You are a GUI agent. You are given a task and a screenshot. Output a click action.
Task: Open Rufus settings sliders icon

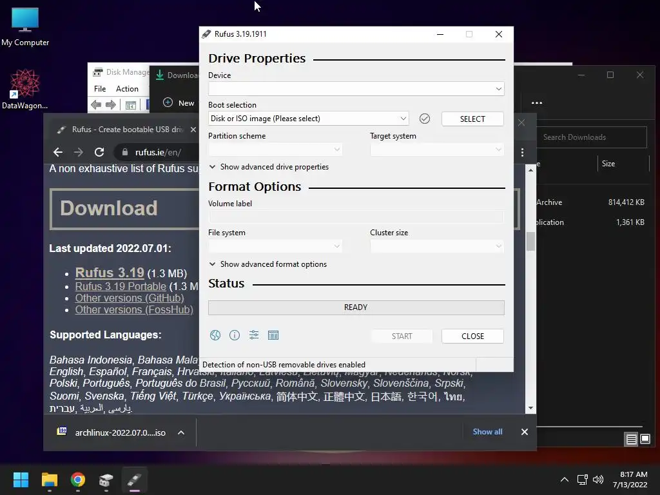coord(254,335)
